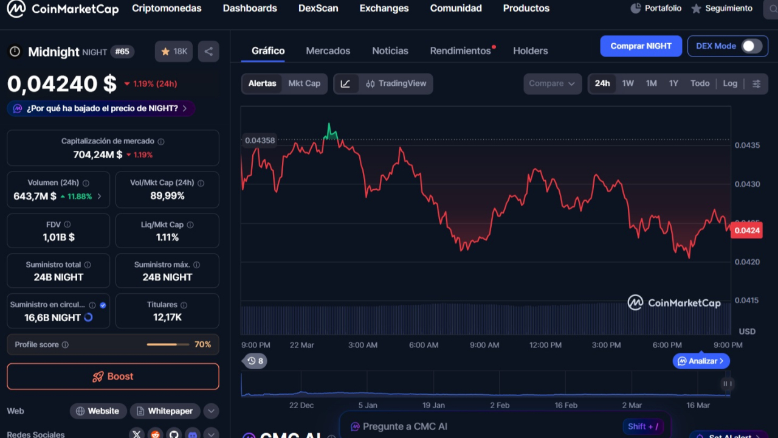
Task: Toggle DEX Mode switch
Action: coord(752,46)
